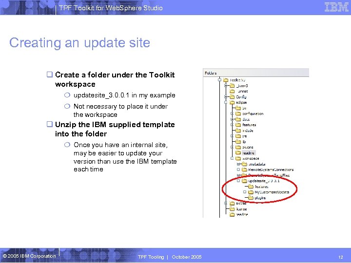Expand the RemoteSystemsConnections node
The height and width of the screenshot is (263, 351).
tap(238, 169)
